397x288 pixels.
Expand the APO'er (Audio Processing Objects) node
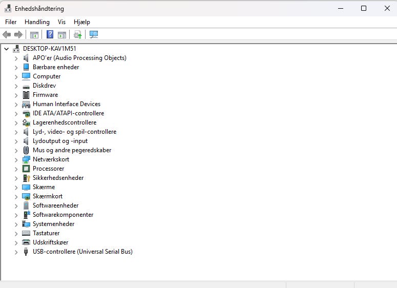tap(16, 58)
